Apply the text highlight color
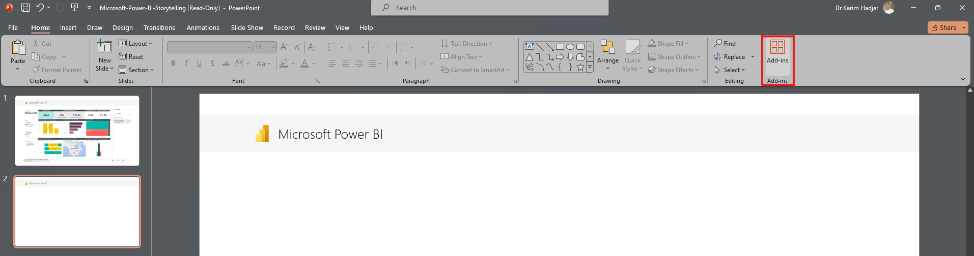974x256 pixels. coord(284,63)
